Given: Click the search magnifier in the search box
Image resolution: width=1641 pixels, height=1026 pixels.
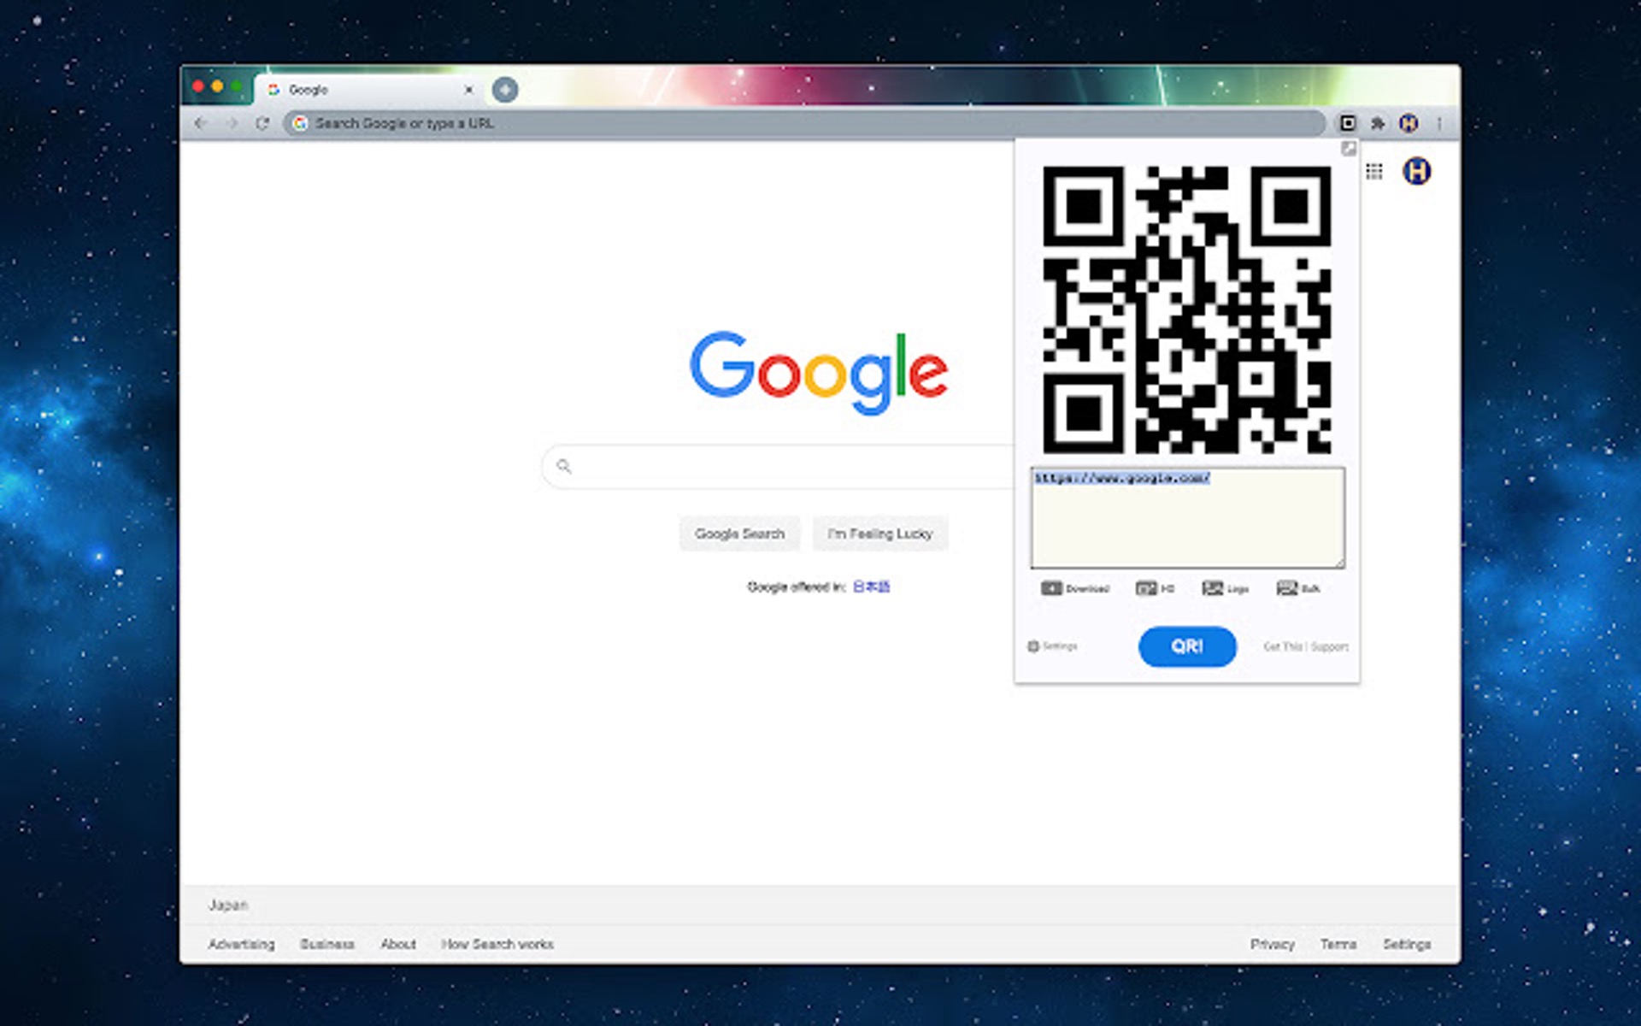Looking at the screenshot, I should pos(565,466).
